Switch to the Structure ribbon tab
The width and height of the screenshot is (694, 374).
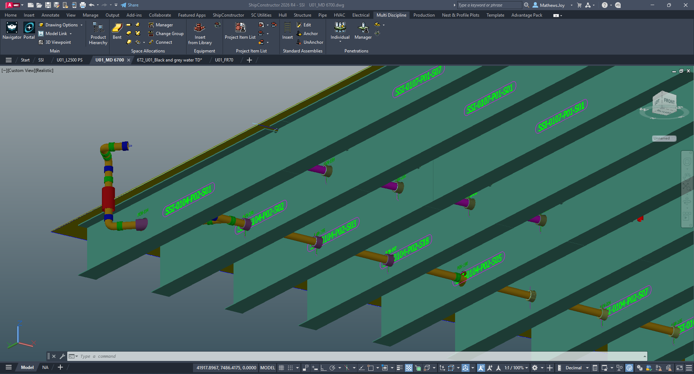point(302,15)
